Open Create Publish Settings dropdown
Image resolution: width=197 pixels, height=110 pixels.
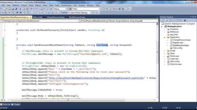[x=90, y=13]
